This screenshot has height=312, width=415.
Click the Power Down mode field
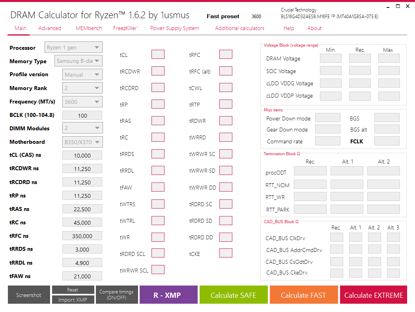pyautogui.click(x=328, y=118)
